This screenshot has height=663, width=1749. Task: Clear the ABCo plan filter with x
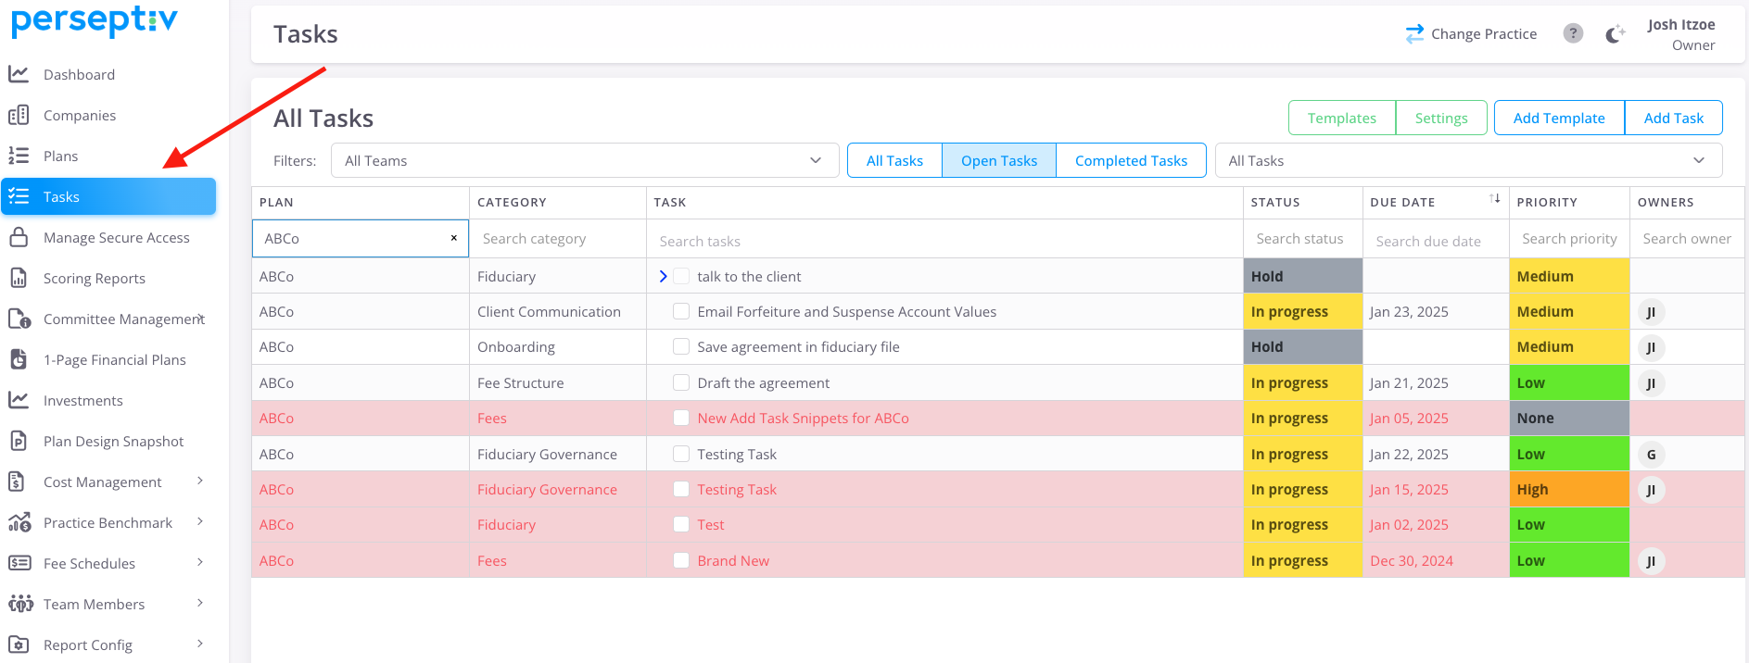pos(454,238)
